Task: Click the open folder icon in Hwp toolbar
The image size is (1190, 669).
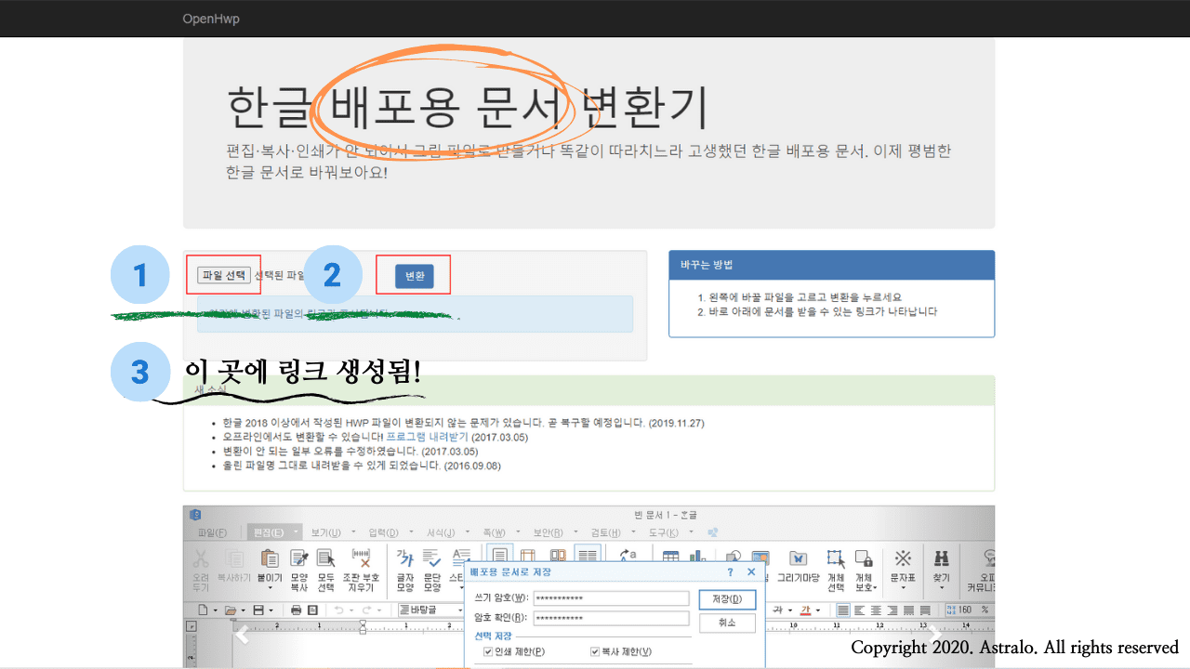Action: coord(230,610)
